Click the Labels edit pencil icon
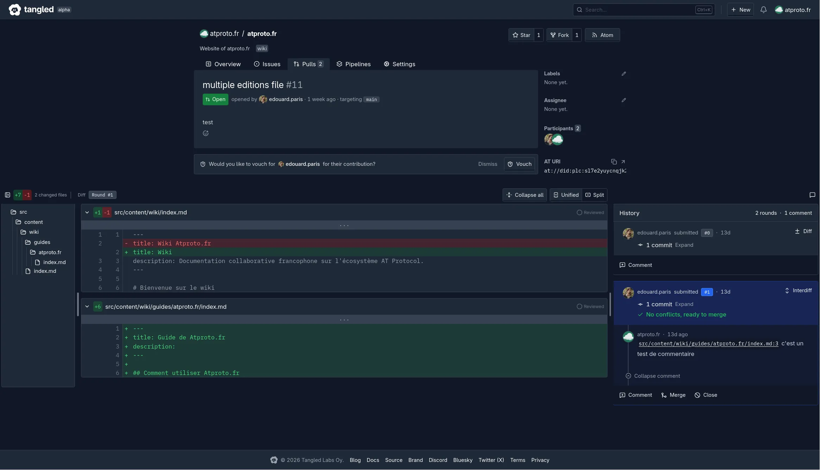820x470 pixels. coord(624,74)
